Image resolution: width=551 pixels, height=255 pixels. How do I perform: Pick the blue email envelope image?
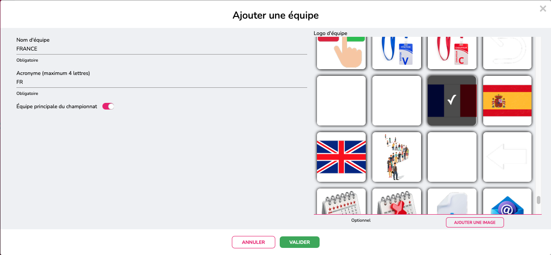[x=507, y=202]
